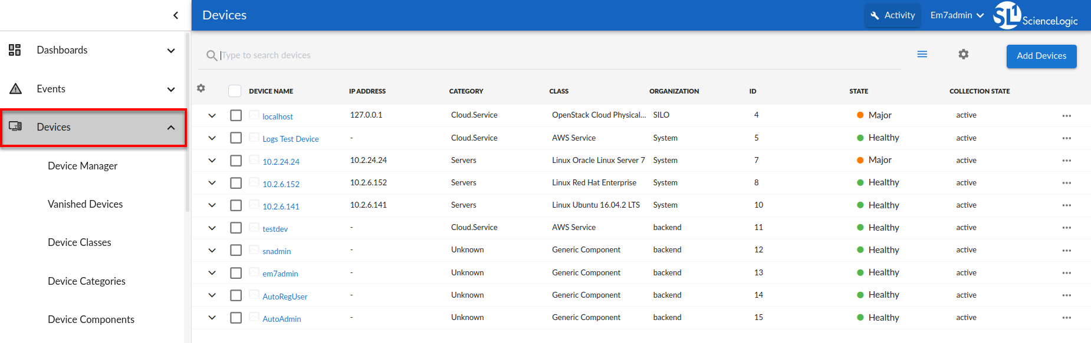
Task: Open device page settings gear near Add Devices
Action: pyautogui.click(x=963, y=55)
